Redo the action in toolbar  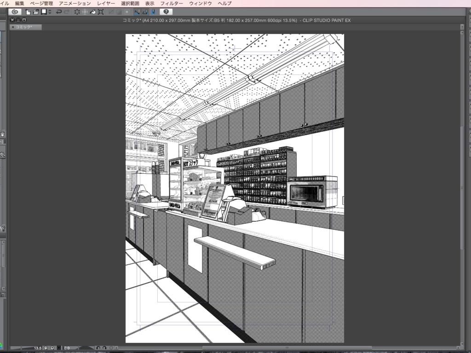point(67,11)
